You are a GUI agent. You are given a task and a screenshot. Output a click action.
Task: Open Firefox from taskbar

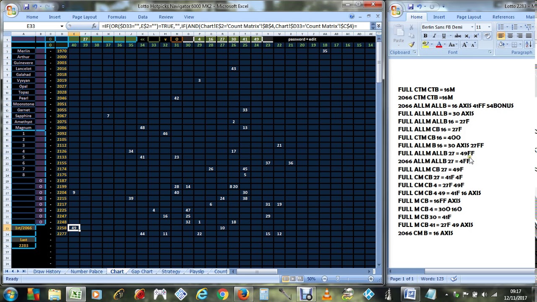243,294
